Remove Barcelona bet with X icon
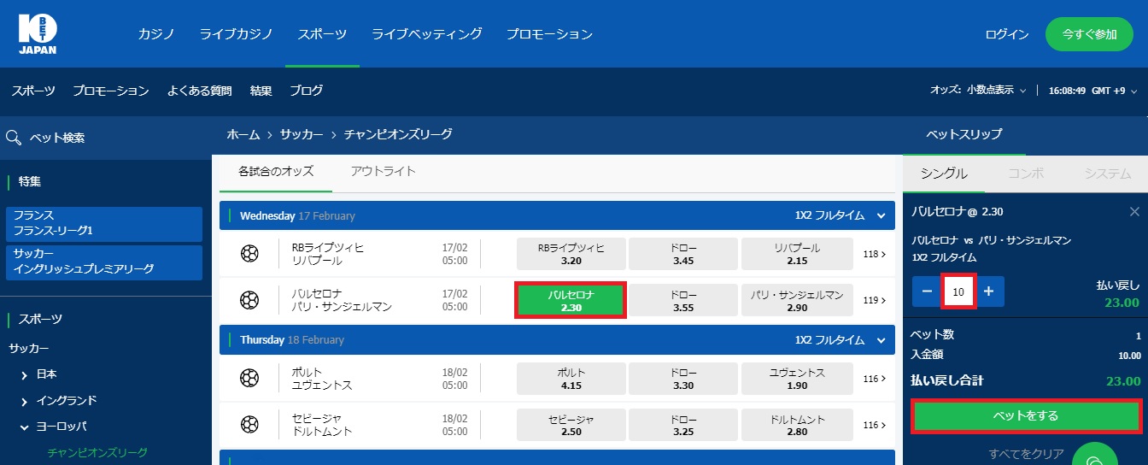The image size is (1148, 465). pos(1134,212)
